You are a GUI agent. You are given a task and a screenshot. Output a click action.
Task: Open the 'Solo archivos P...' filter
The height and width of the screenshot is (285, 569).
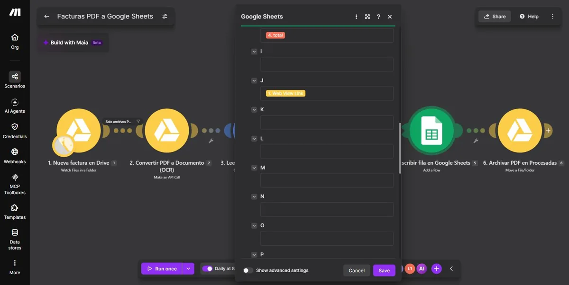pos(123,122)
